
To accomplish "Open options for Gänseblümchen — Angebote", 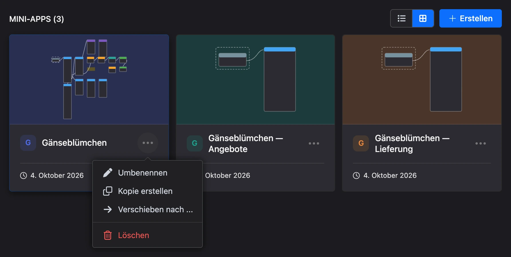I will [314, 143].
